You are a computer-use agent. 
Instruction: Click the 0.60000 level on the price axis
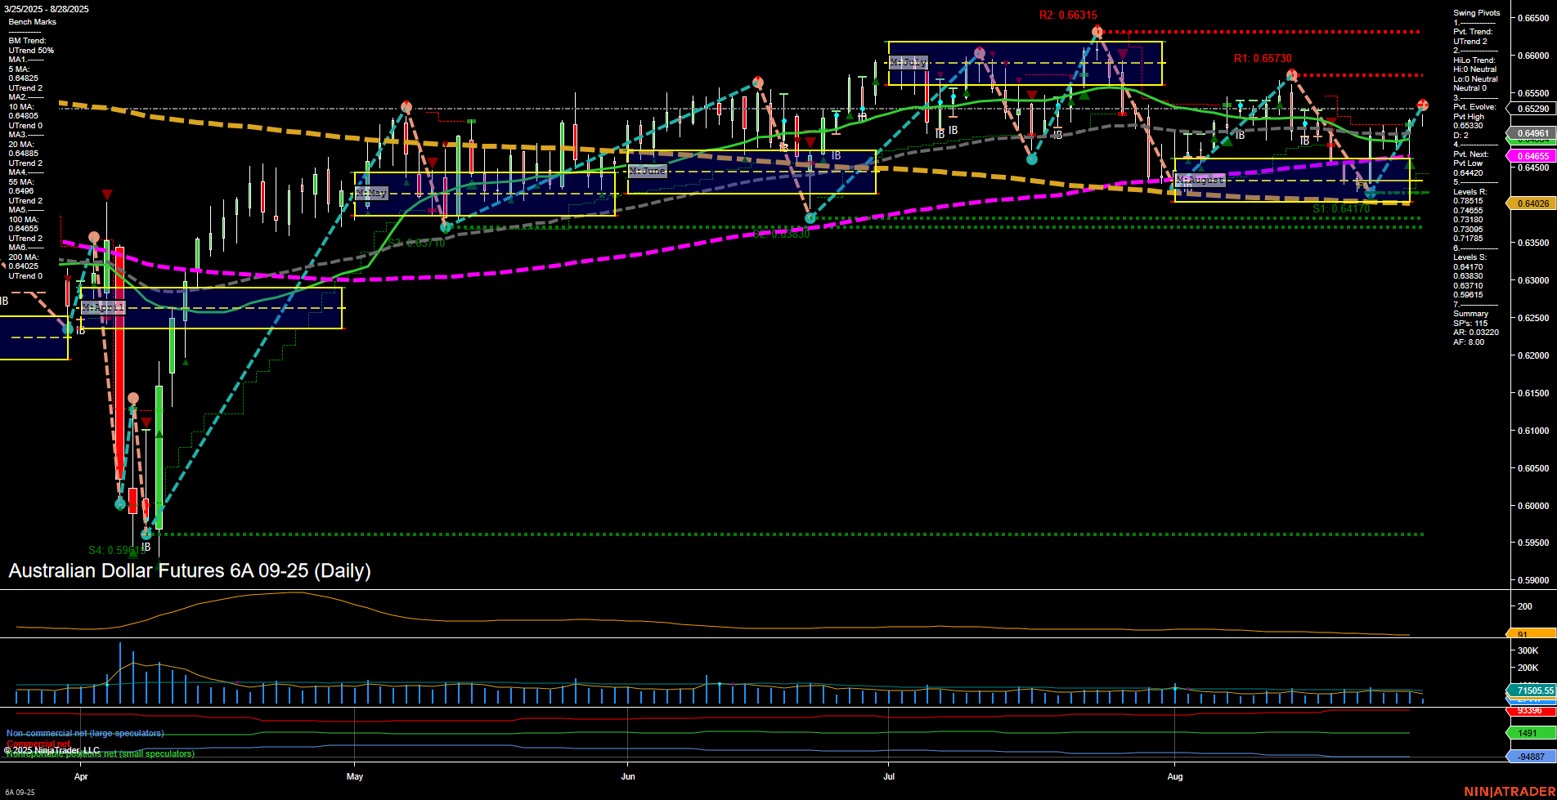coord(1533,506)
